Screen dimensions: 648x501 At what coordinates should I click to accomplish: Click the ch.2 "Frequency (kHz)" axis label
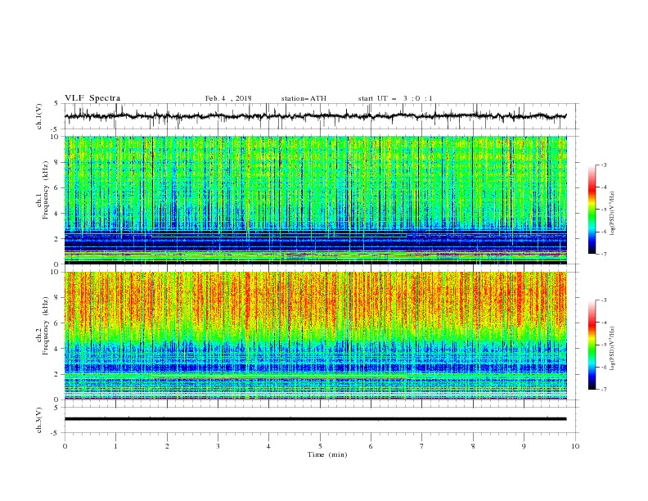click(46, 326)
